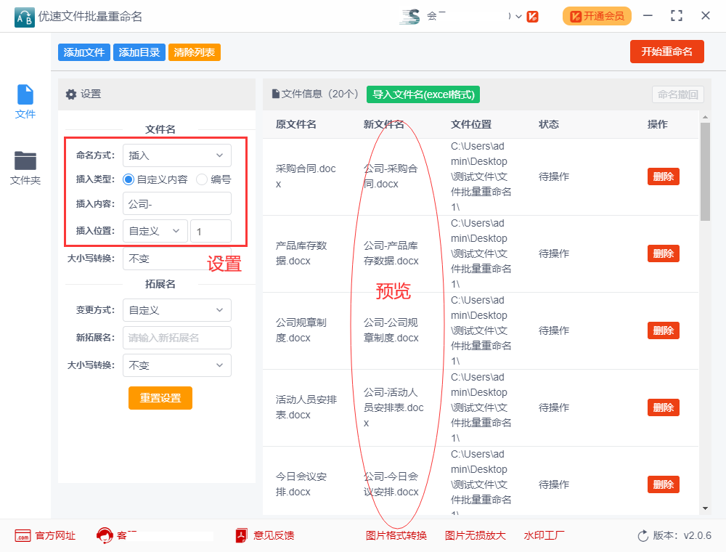Viewport: 726px width, 552px height.
Task: Open the 图片无损放大 link
Action: 475,536
